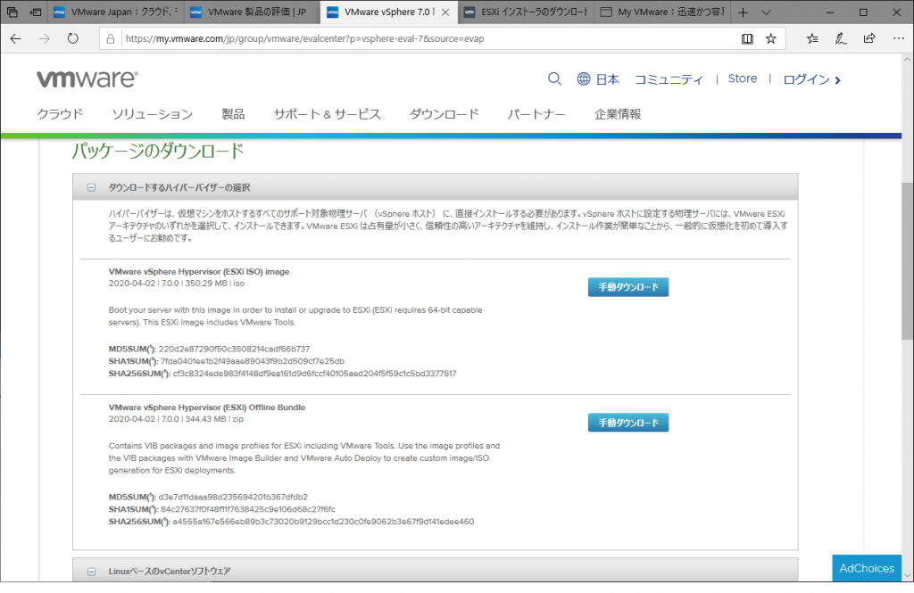Select the ESXi ISO SHA1SUM hash value

253,361
